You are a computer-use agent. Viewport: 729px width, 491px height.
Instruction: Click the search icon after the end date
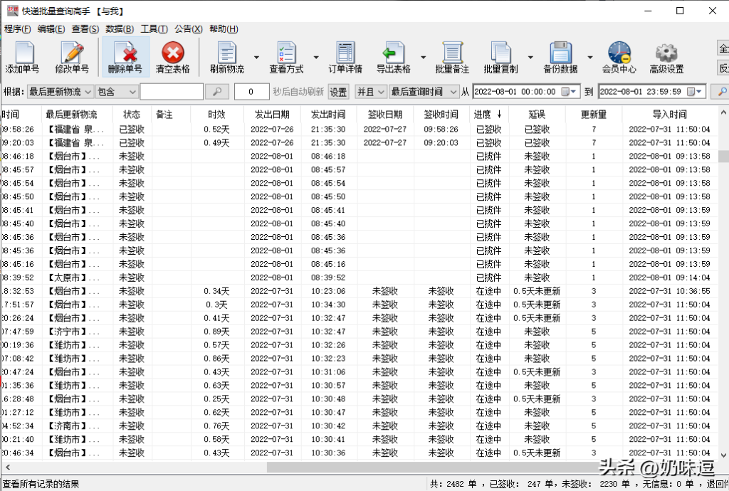(x=720, y=92)
